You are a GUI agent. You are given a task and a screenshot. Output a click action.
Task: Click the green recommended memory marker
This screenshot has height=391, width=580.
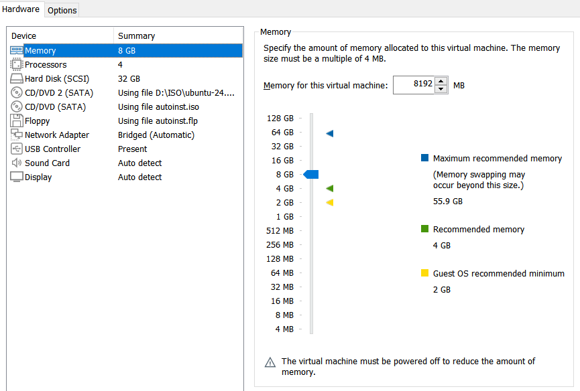[x=329, y=189]
